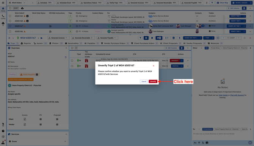Check the row checkbox for 6505169
This screenshot has height=146, width=254.
[x=10, y=16]
